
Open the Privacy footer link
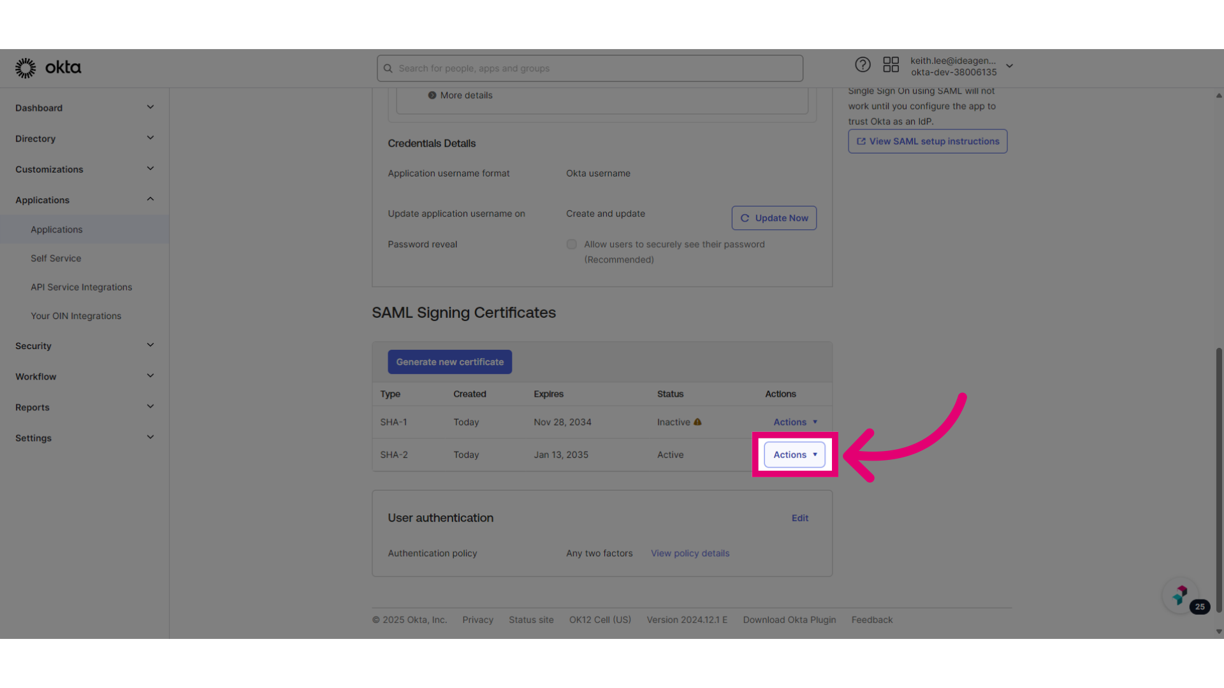[477, 620]
